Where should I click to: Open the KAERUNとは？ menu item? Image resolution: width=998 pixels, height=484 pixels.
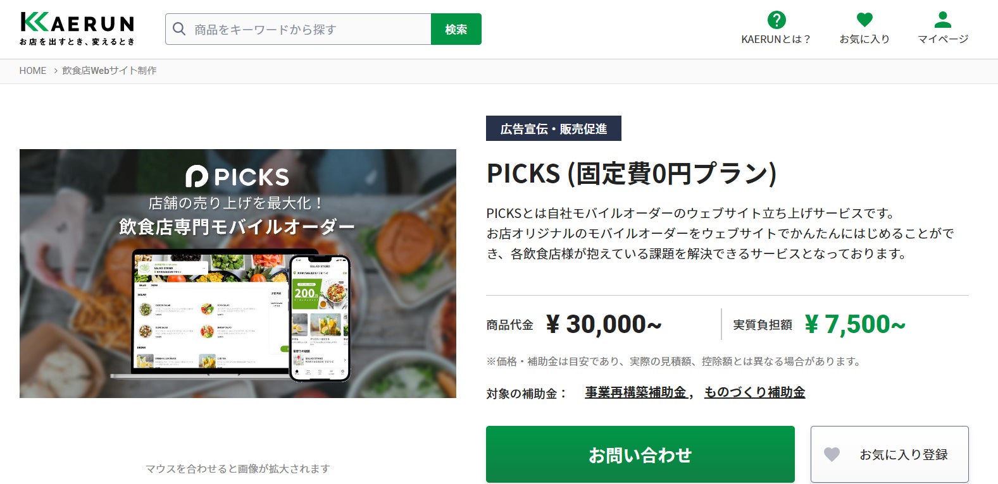click(x=776, y=39)
